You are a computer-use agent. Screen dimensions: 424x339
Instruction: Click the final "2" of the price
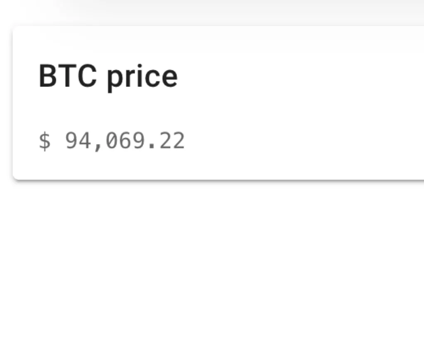(178, 141)
